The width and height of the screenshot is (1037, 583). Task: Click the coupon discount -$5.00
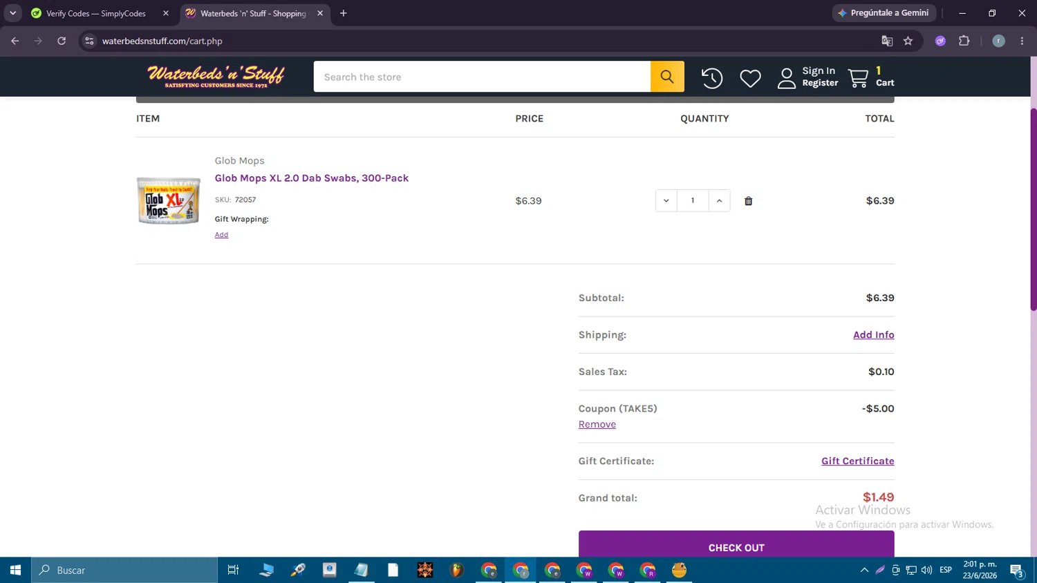click(878, 409)
